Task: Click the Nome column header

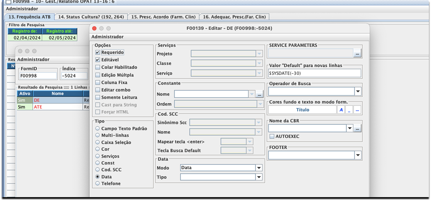Action: [58, 94]
